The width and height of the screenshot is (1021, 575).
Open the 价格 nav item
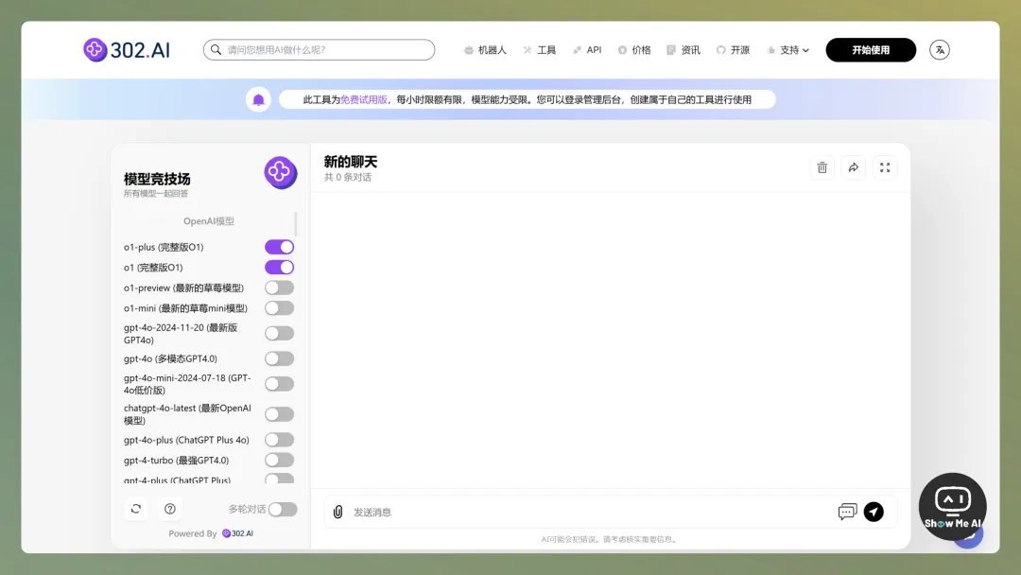coord(634,50)
